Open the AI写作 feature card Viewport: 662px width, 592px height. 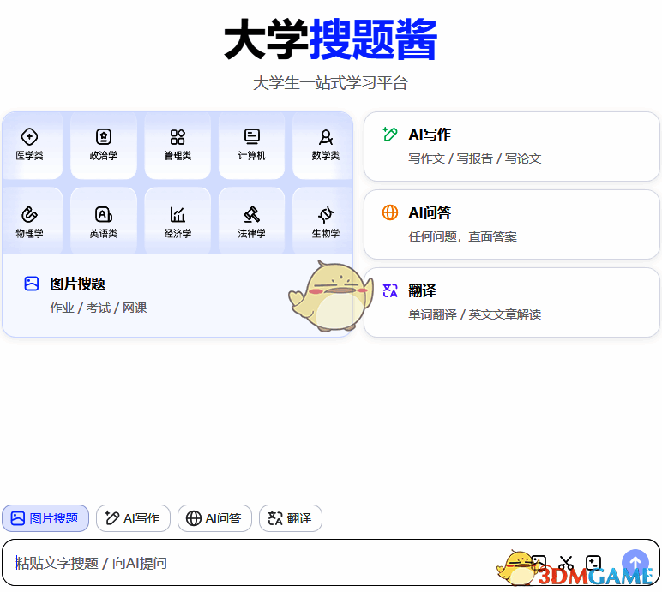[x=512, y=147]
